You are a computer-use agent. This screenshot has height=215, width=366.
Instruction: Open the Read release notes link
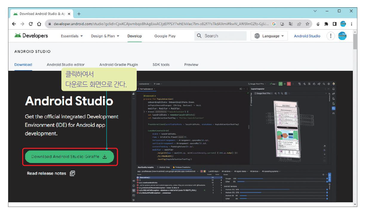coord(47,173)
